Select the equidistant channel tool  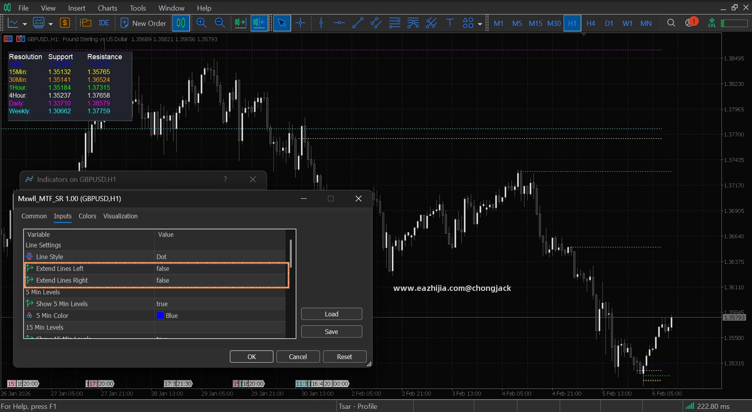click(x=376, y=23)
